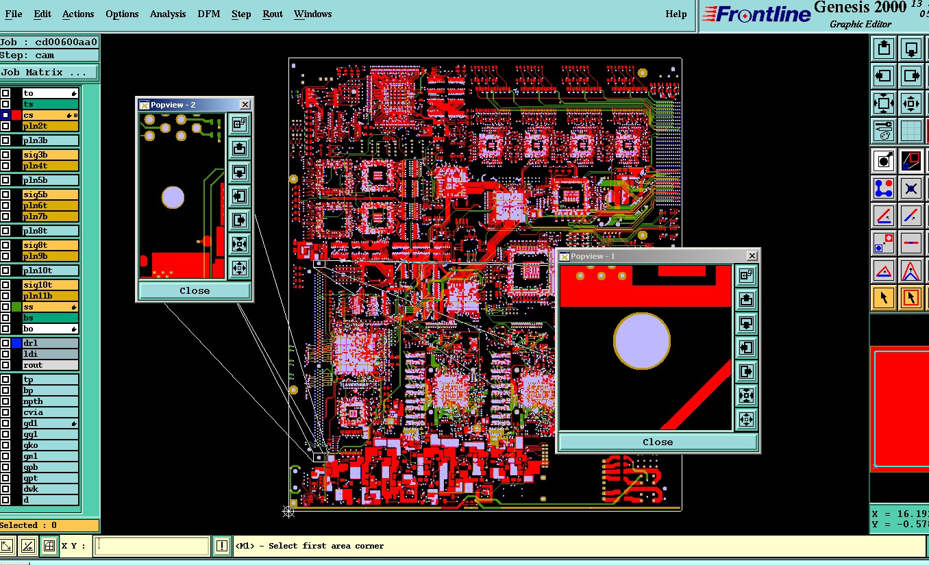This screenshot has width=929, height=565.
Task: Select the move feature blue-to-red square tool
Action: 884,242
